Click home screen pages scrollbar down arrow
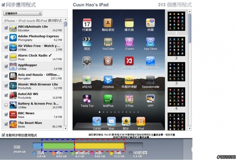238x160 pixels. click(x=190, y=129)
